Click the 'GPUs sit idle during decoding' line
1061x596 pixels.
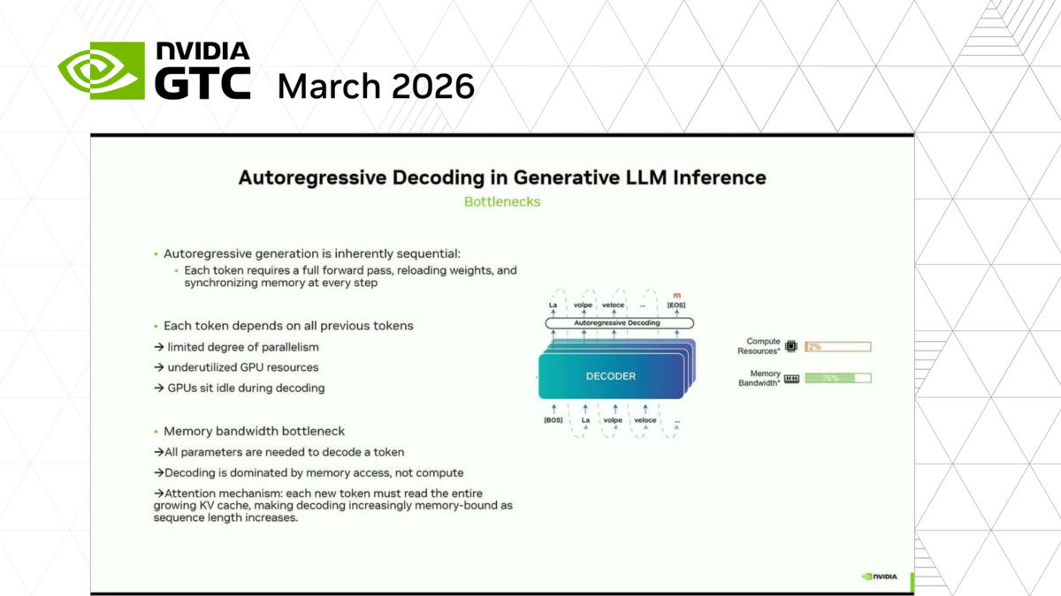click(x=239, y=388)
